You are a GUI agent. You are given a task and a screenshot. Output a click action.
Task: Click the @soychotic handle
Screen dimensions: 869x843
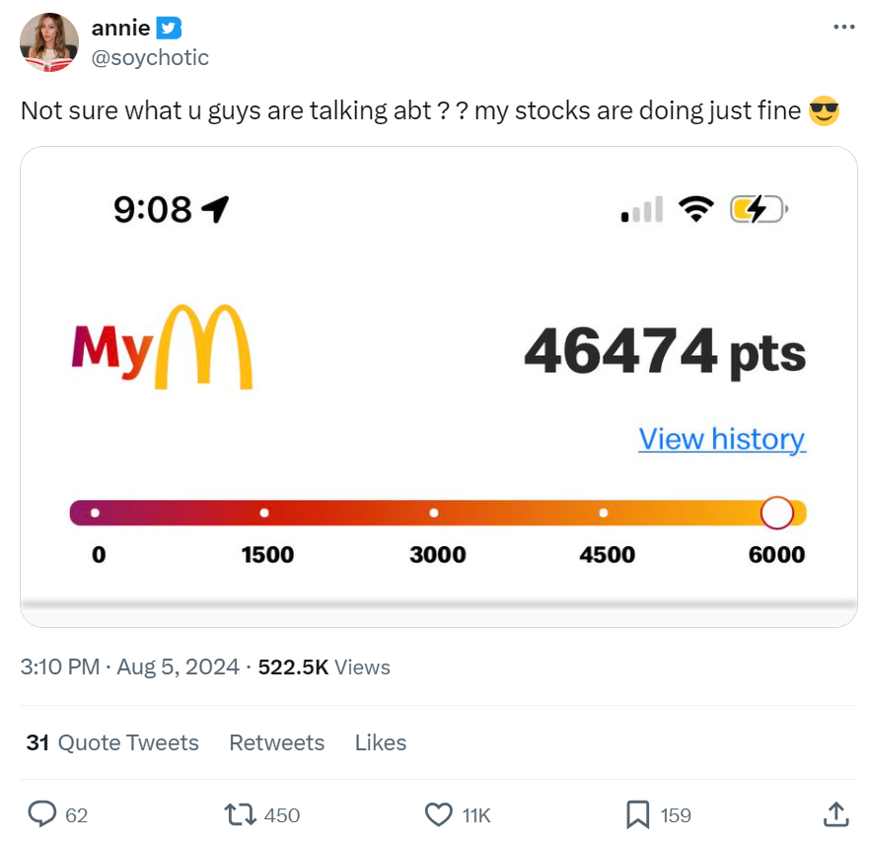(150, 57)
